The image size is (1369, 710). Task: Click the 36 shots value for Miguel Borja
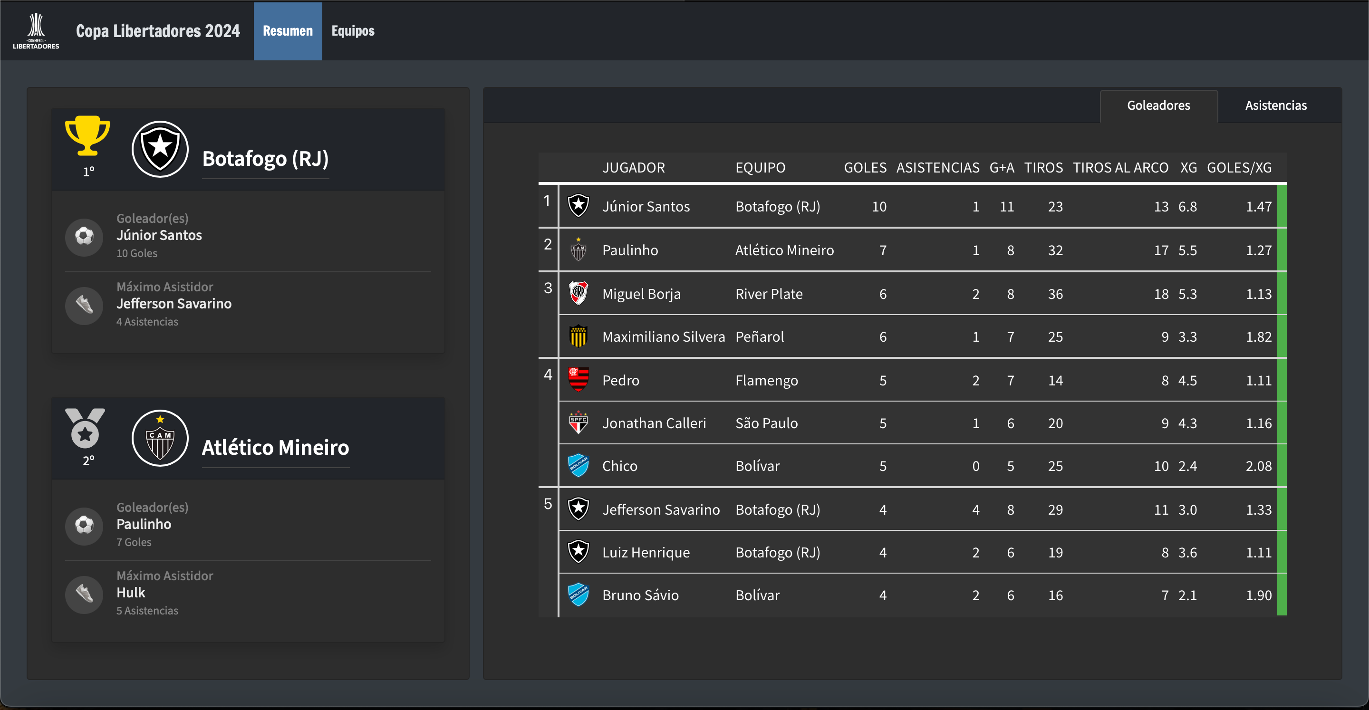tap(1055, 294)
